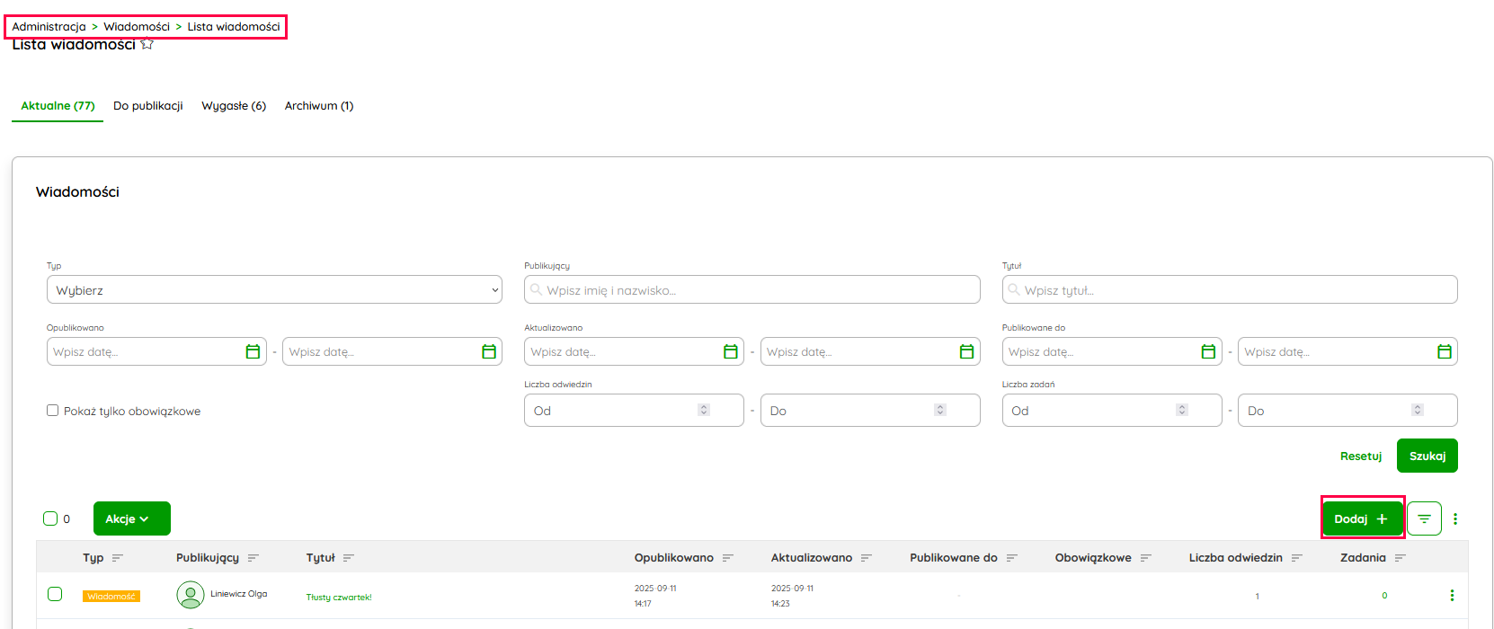The height and width of the screenshot is (629, 1494).
Task: Open calendar picker for Publikowane do start date
Action: click(1208, 352)
